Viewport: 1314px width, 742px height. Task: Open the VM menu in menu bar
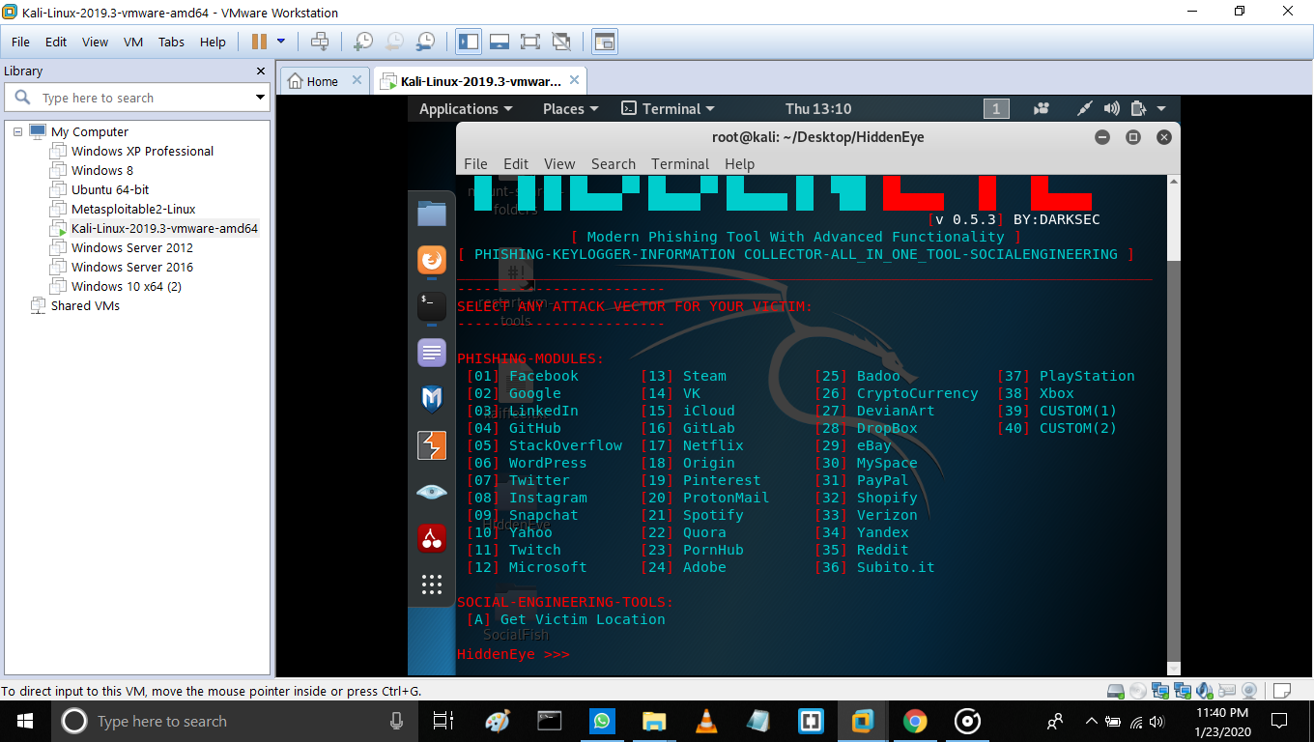133,42
